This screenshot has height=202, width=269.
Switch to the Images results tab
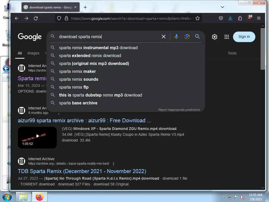click(33, 53)
